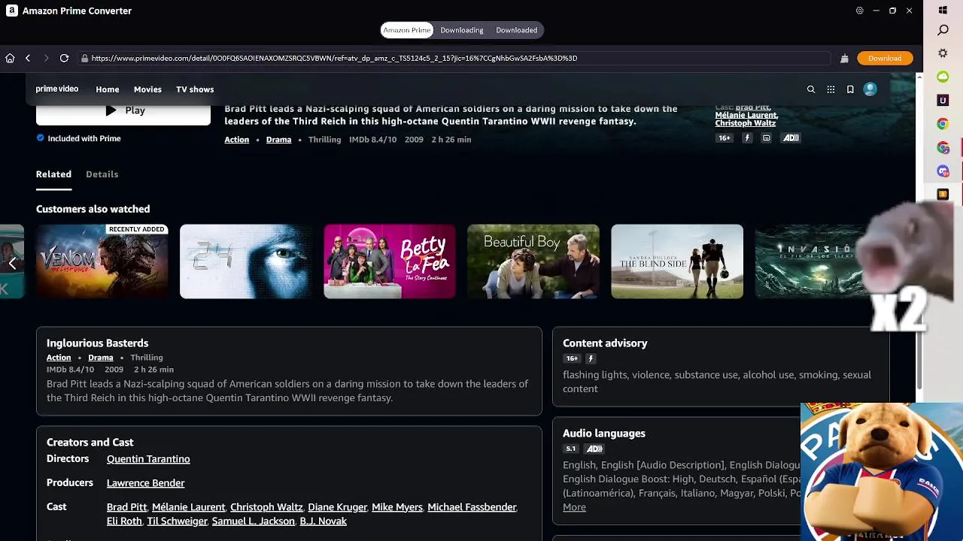This screenshot has width=963, height=541.
Task: Click the 5.1 badge under Audio languages
Action: click(571, 449)
